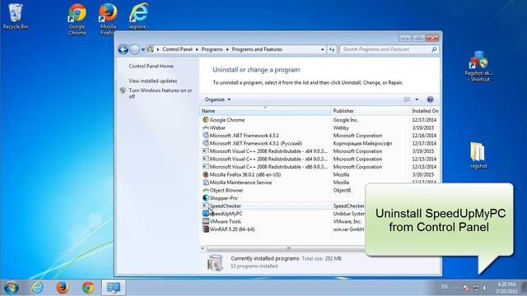The image size is (527, 296).
Task: Click the WinRAR icon in the list
Action: (x=206, y=229)
